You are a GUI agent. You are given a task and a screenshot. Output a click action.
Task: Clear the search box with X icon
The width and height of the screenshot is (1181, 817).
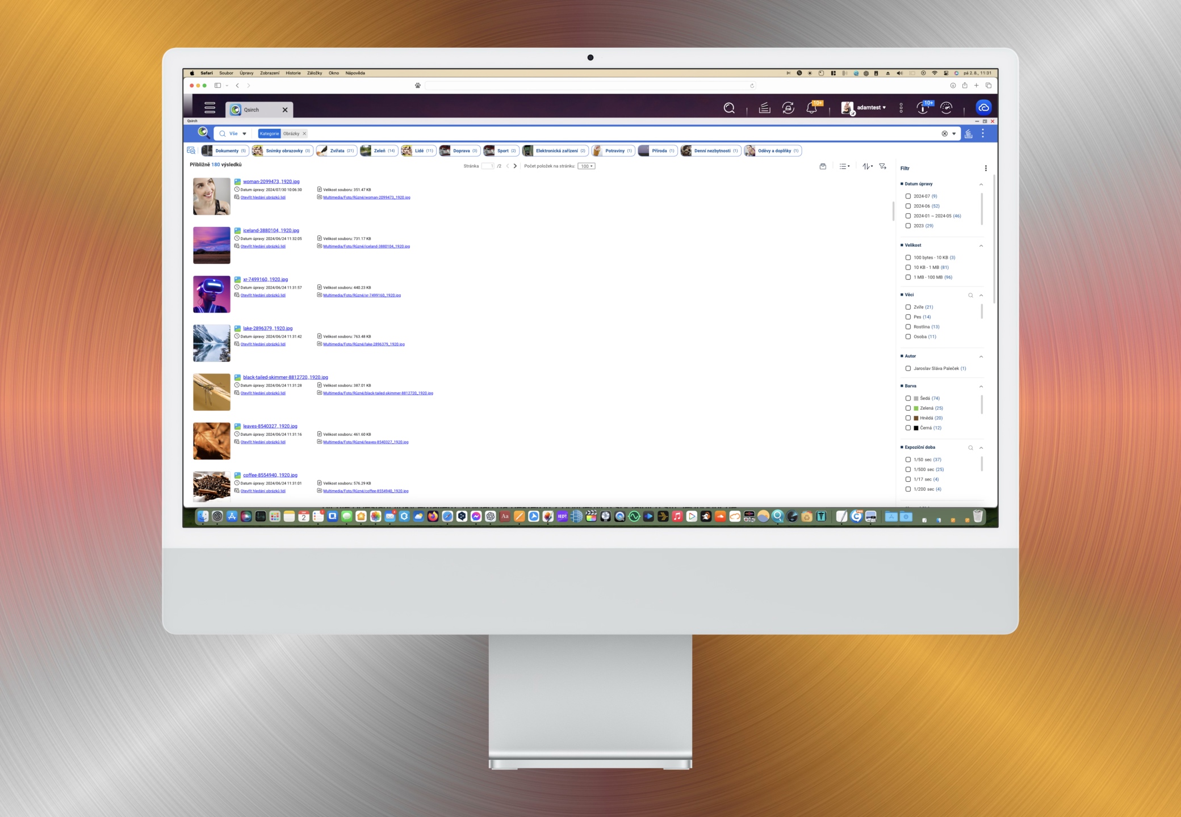coord(945,134)
